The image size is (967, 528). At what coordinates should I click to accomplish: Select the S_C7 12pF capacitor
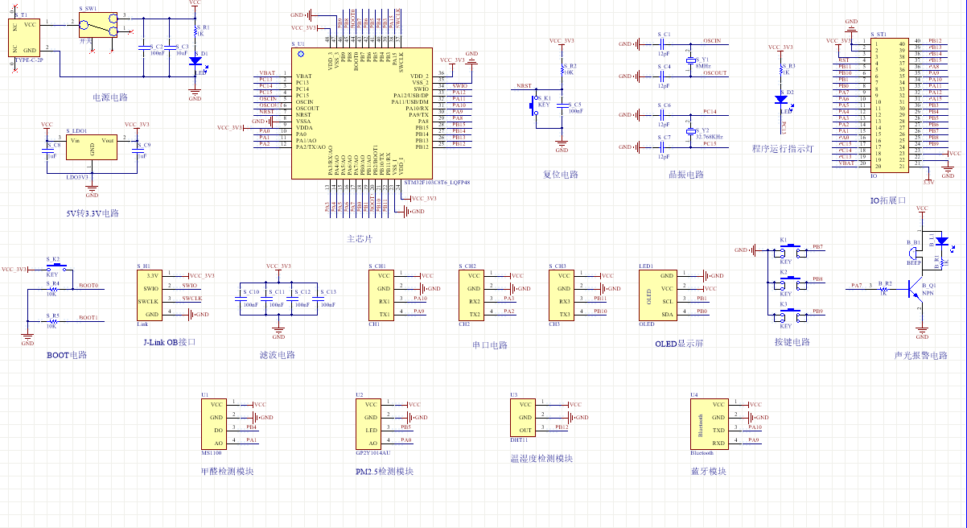tap(664, 147)
